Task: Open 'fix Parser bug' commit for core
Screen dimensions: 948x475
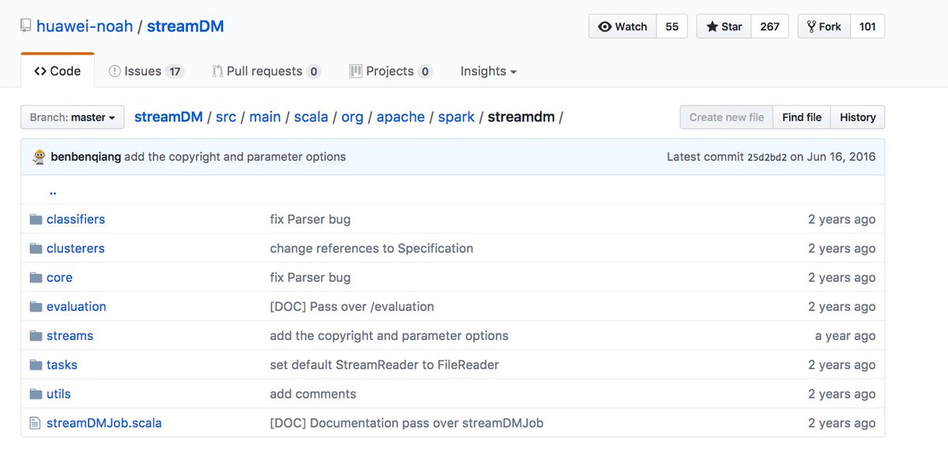Action: 310,278
